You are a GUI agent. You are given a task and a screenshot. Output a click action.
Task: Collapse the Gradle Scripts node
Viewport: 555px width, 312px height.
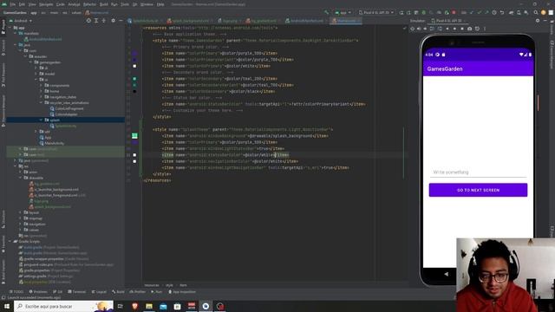10,241
